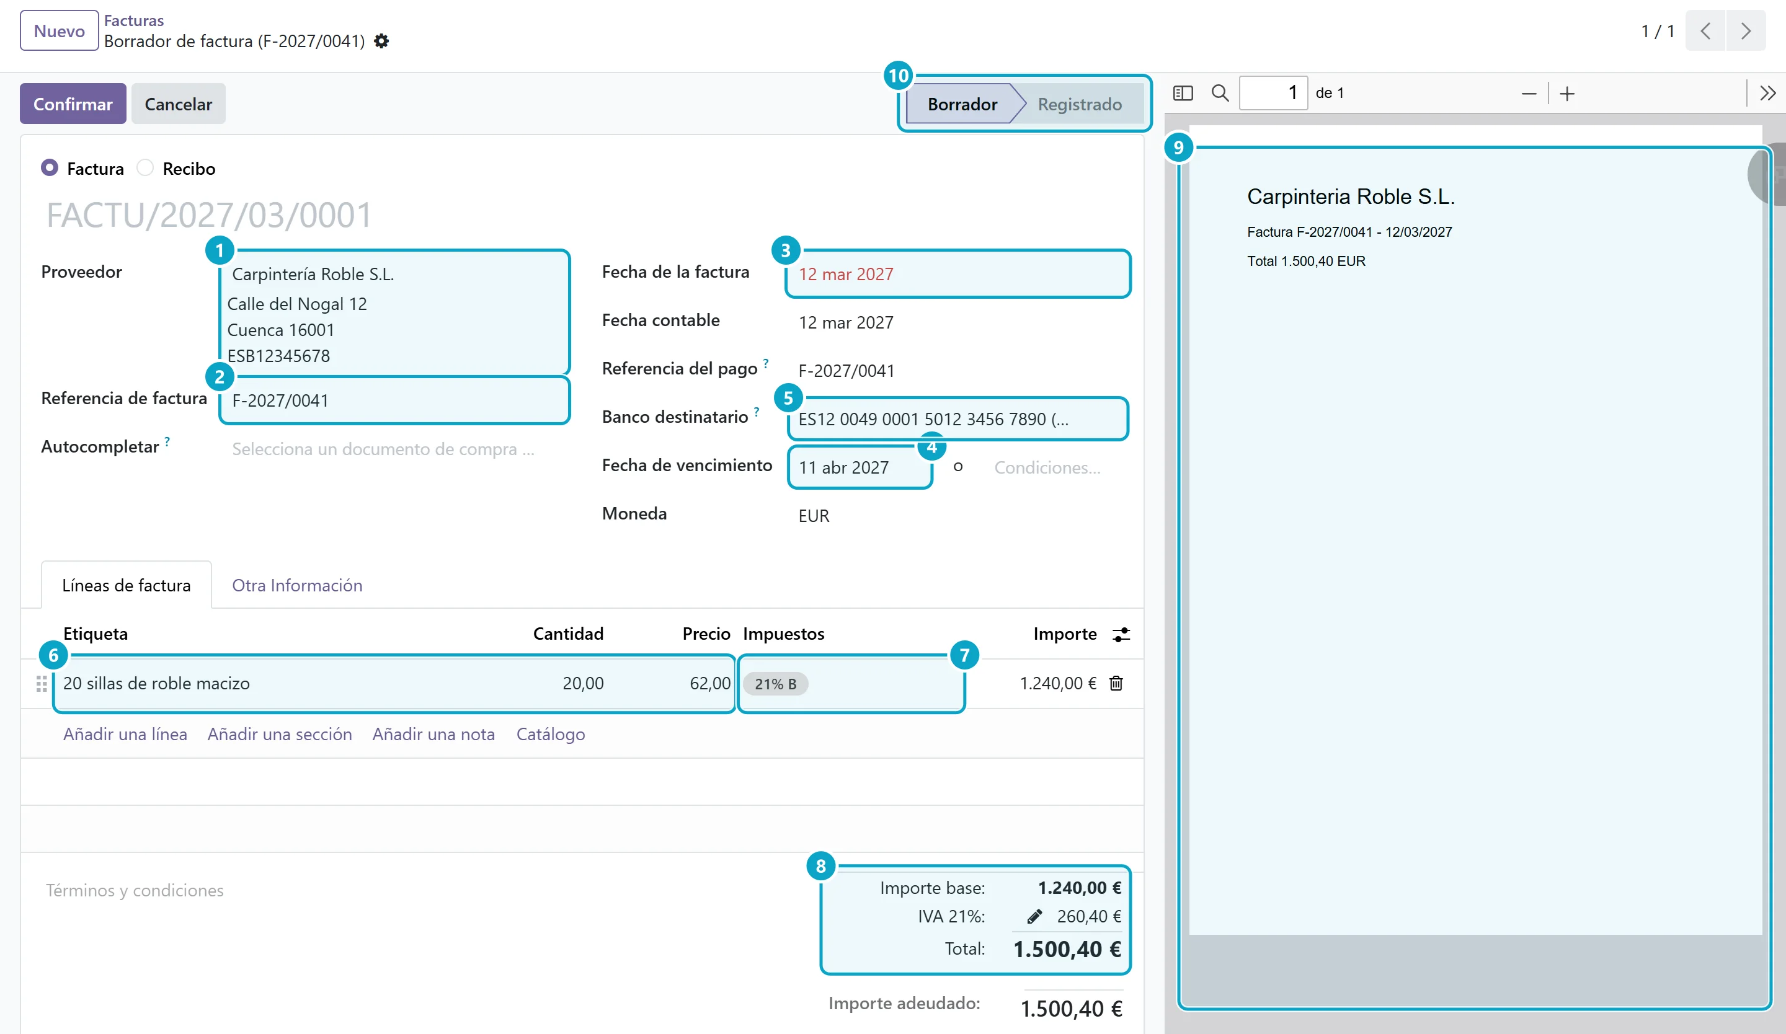This screenshot has width=1786, height=1034.
Task: Open the Moneda EUR selector
Action: tap(957, 516)
